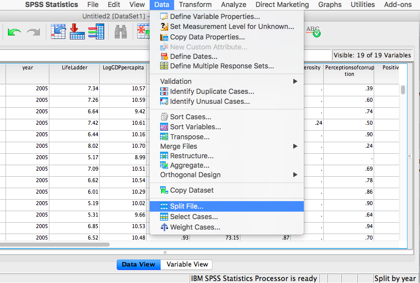
Task: Expand the Validation submenu arrow
Action: coord(295,81)
